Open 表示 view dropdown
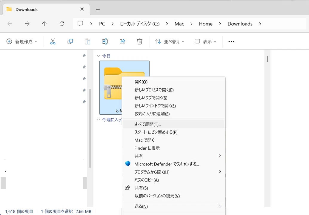Image resolution: width=309 pixels, height=215 pixels. coord(205,42)
